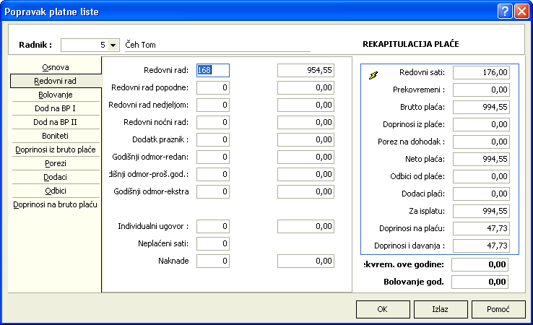Viewport: 533px width, 325px height.
Task: Switch to the Porezi tab
Action: [x=56, y=163]
